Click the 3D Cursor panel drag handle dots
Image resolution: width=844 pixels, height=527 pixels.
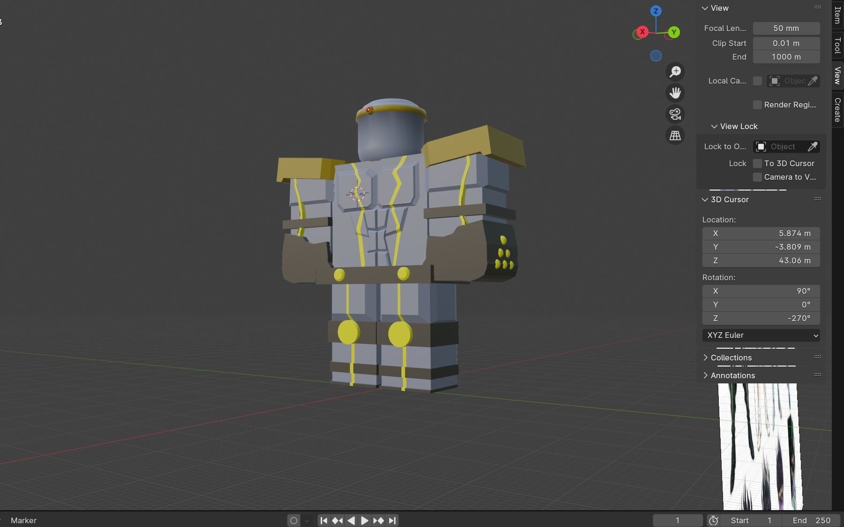[x=818, y=199]
